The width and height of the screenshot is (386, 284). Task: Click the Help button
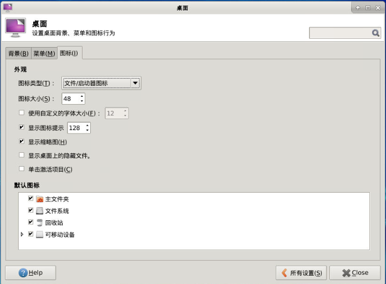coord(30,273)
